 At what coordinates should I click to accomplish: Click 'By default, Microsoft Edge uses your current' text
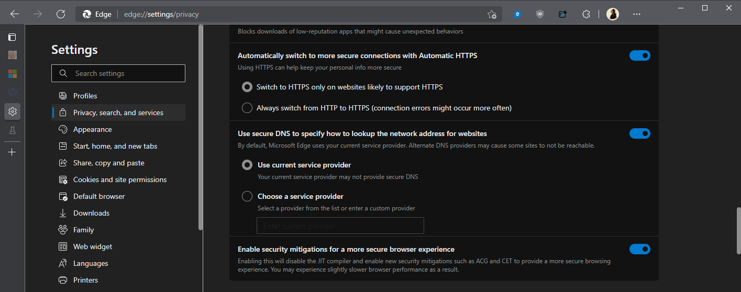point(416,145)
